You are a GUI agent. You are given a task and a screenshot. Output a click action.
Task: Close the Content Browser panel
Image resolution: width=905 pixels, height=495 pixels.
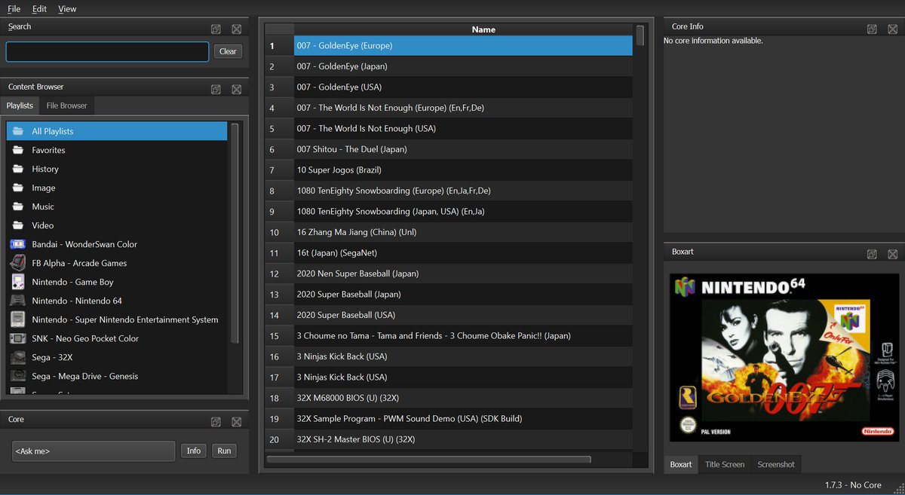(236, 89)
